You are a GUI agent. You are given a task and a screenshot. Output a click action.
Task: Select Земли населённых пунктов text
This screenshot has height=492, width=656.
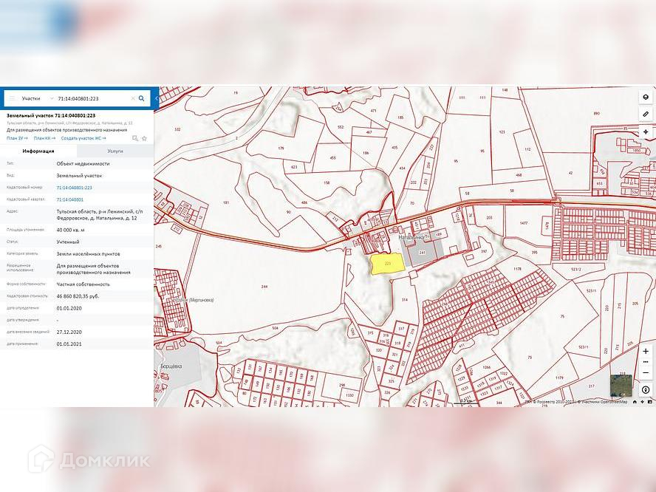[88, 253]
